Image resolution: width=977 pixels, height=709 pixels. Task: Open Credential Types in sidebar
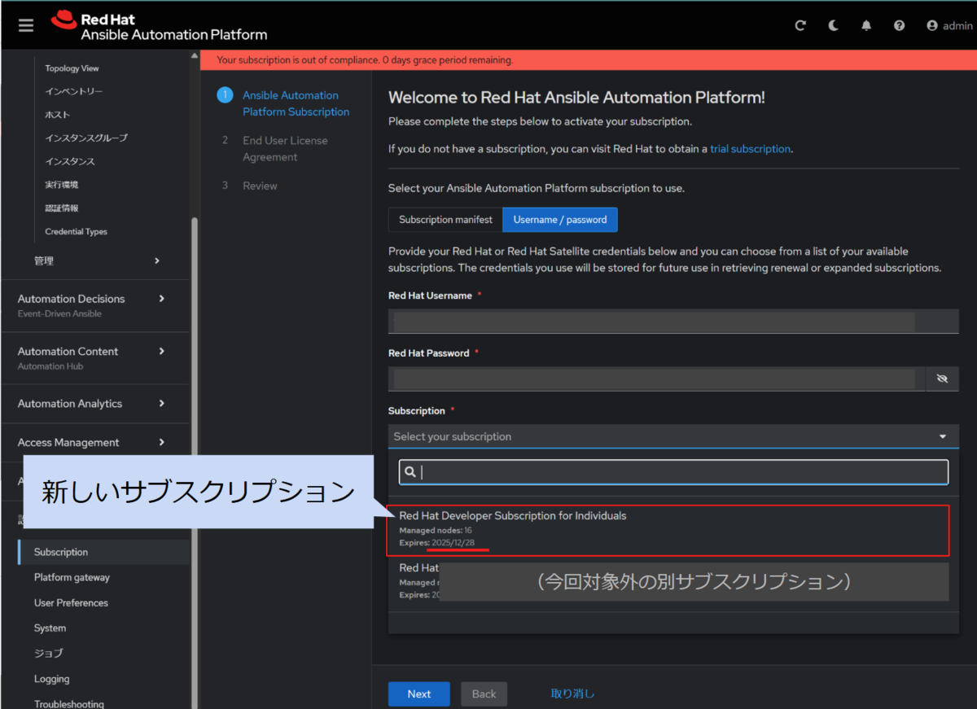(x=76, y=232)
